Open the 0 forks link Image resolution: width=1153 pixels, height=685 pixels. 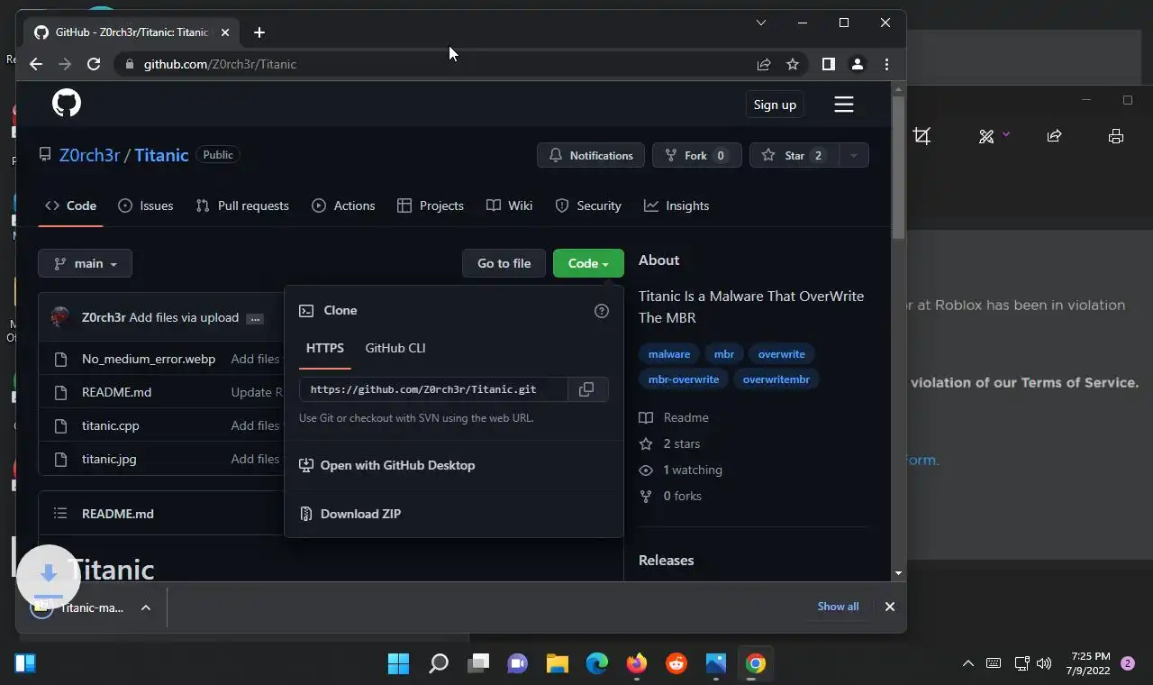[670, 496]
